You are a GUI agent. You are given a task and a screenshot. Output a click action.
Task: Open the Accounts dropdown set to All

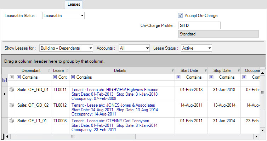coord(134,48)
